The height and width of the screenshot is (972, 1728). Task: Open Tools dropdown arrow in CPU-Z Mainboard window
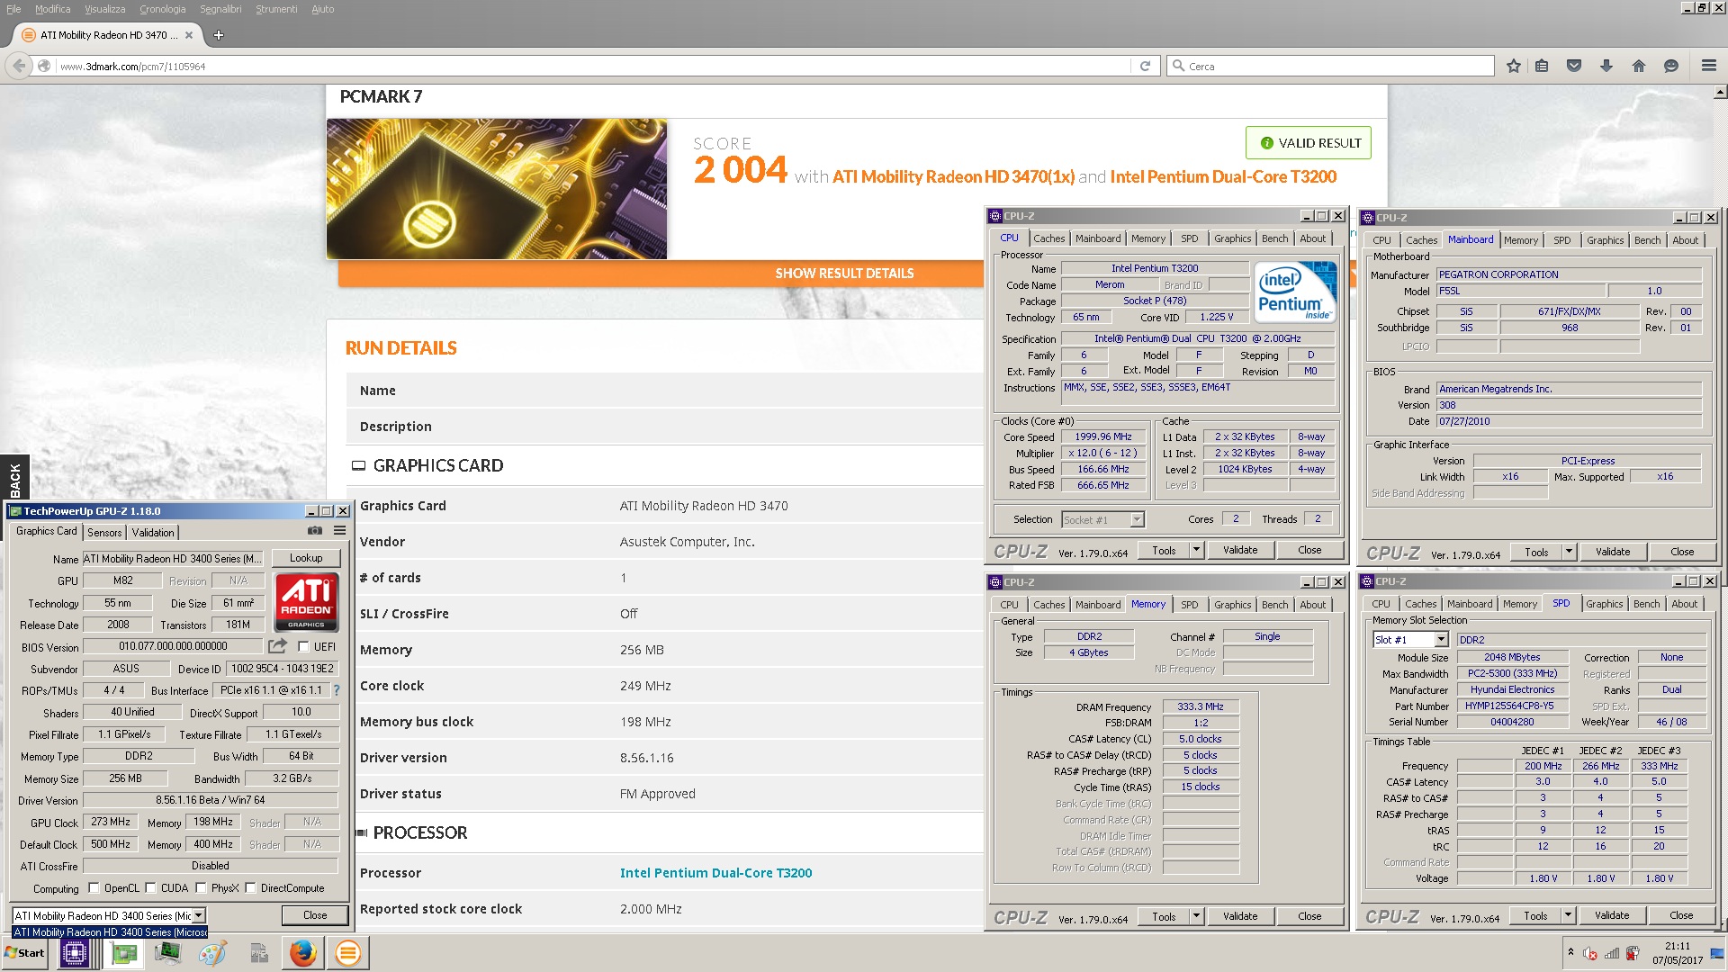click(x=1569, y=552)
